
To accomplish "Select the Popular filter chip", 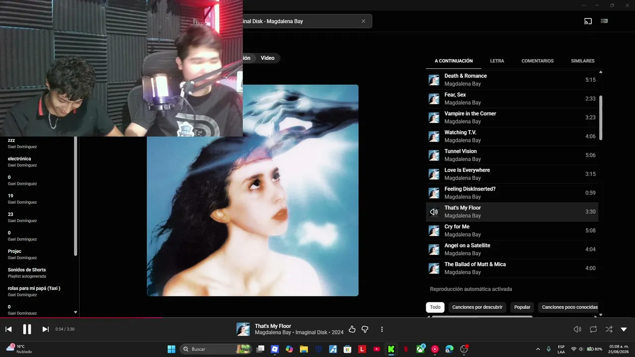I will 522,307.
